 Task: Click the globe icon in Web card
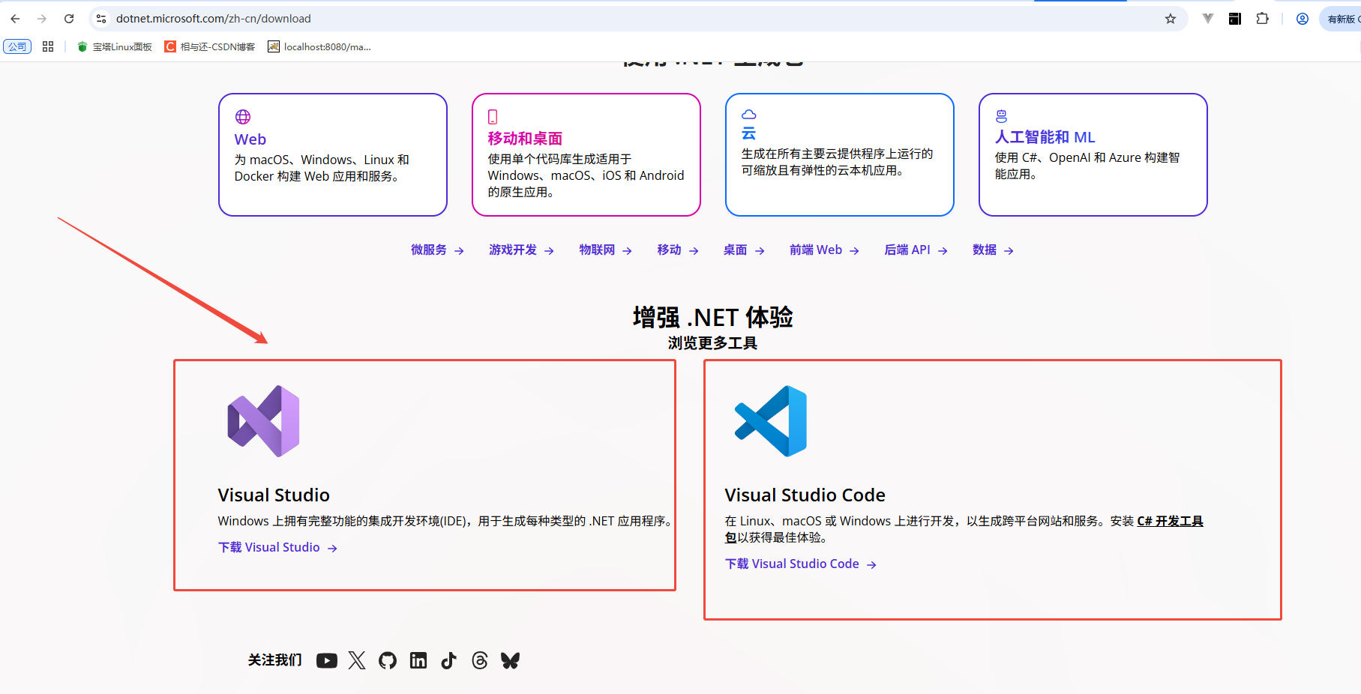(243, 117)
